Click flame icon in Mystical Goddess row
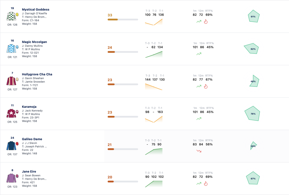Screen dimensions: 289x195 coord(206,21)
